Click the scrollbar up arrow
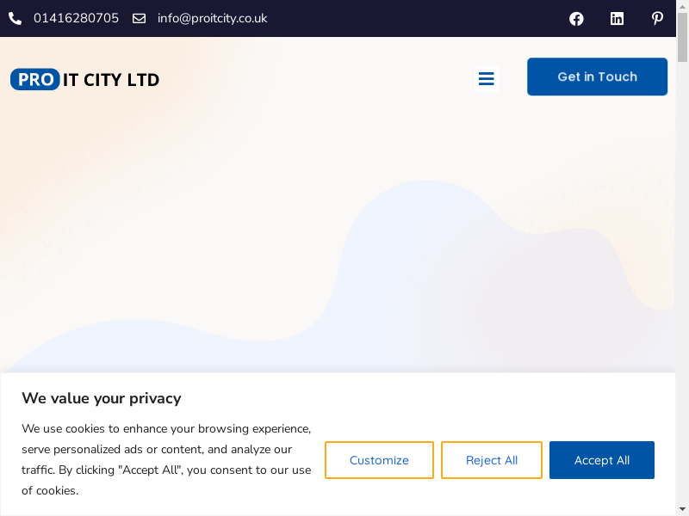The height and width of the screenshot is (516, 689). (x=683, y=5)
